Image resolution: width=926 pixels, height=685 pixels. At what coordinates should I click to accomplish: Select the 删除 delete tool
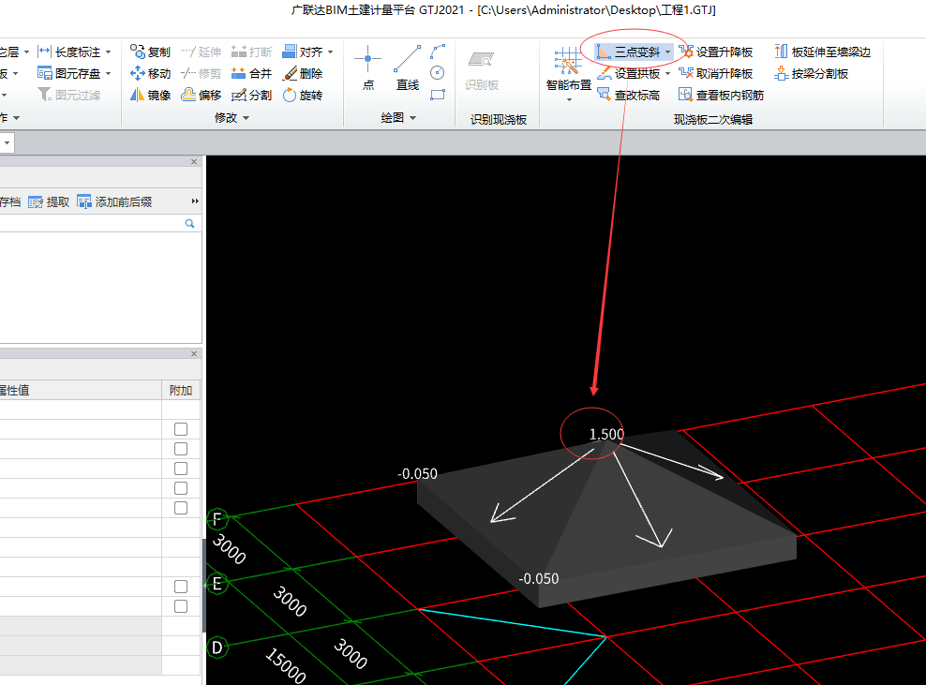pyautogui.click(x=303, y=73)
